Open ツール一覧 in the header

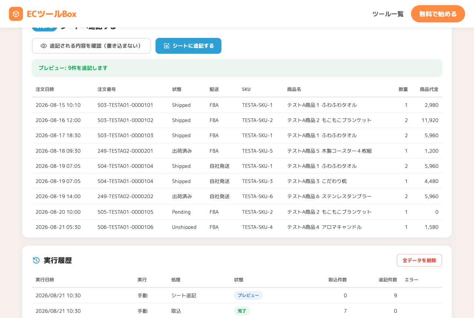click(388, 14)
